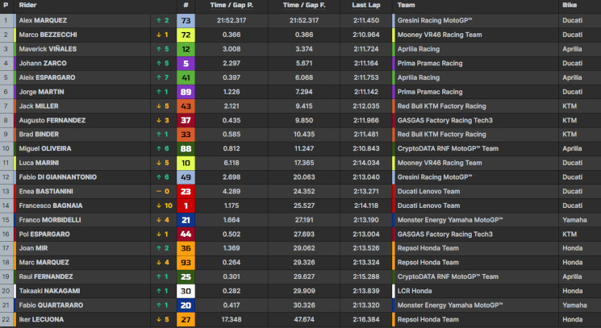Select rider Brad BINDER

coord(39,135)
